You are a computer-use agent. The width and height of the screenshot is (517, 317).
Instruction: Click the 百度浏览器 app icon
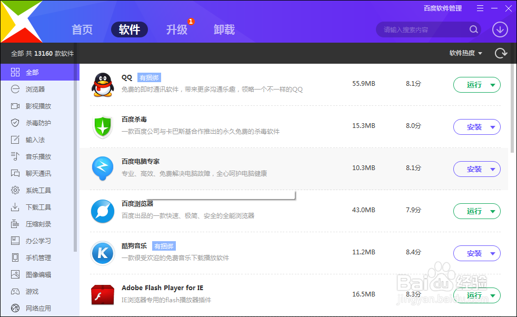[x=103, y=211]
